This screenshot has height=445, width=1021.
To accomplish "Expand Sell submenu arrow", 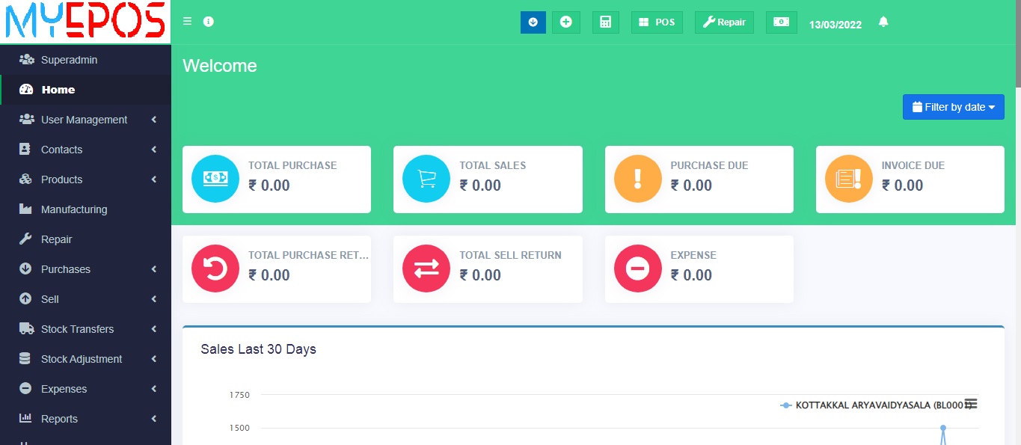I will 153,299.
